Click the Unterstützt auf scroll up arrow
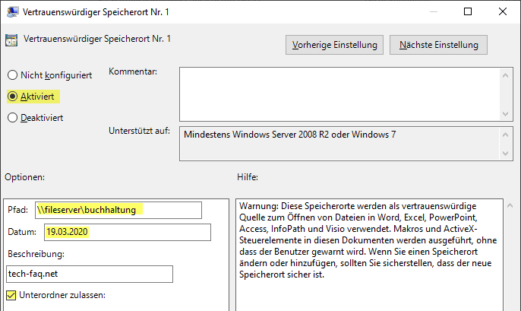Screen dimensions: 521x311 coord(505,135)
